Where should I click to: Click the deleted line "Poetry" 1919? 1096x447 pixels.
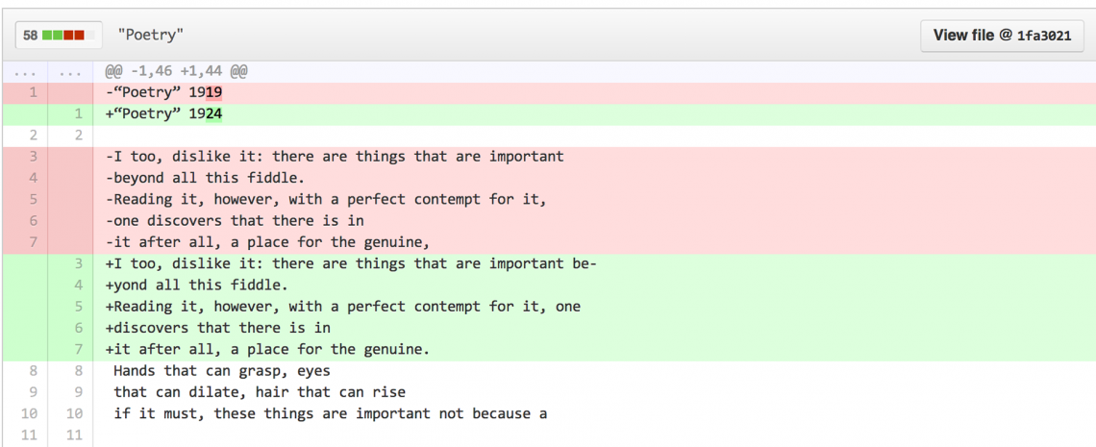tap(164, 93)
